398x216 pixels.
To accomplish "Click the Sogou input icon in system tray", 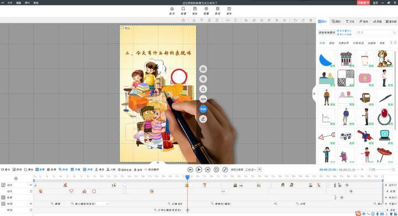I will point(358,214).
